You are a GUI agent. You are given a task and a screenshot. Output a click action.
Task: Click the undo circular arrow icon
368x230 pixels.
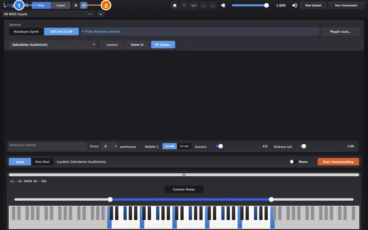[x=203, y=5]
